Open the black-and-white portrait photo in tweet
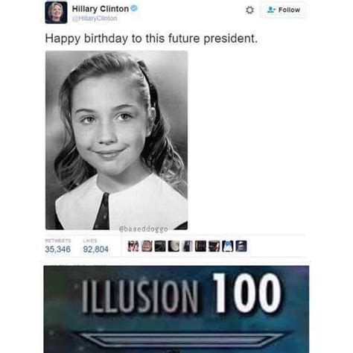 click(116, 140)
